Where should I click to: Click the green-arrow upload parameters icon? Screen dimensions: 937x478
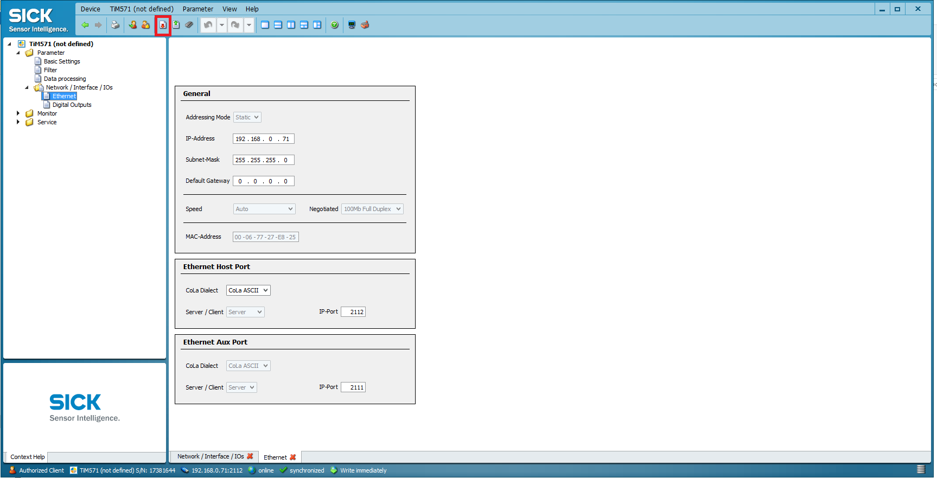176,25
